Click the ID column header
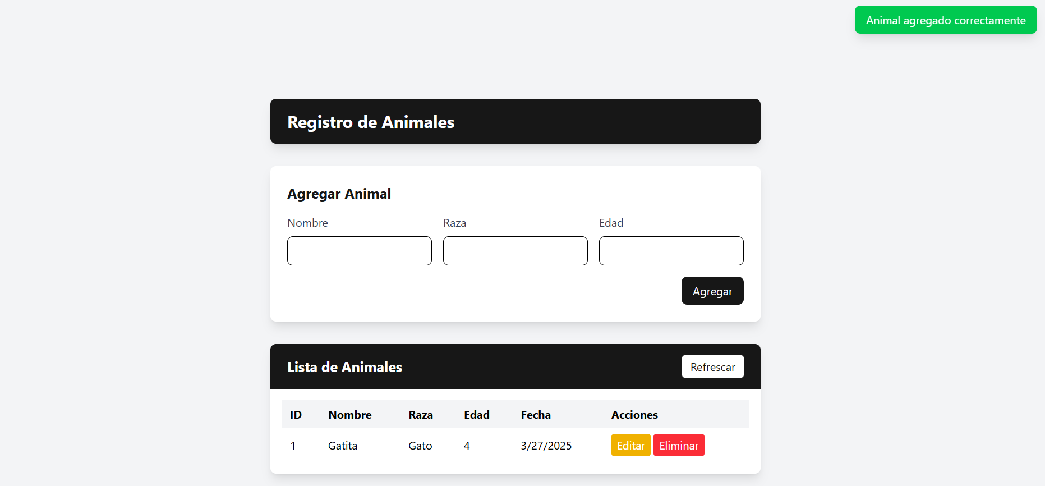 (x=296, y=415)
